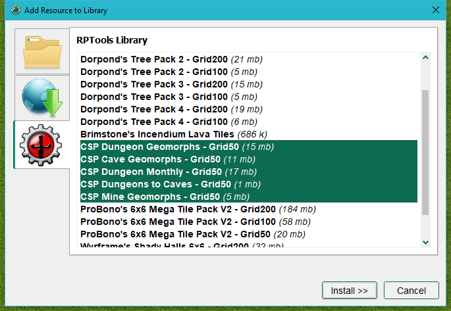Click the scrollbar down arrow

click(426, 243)
